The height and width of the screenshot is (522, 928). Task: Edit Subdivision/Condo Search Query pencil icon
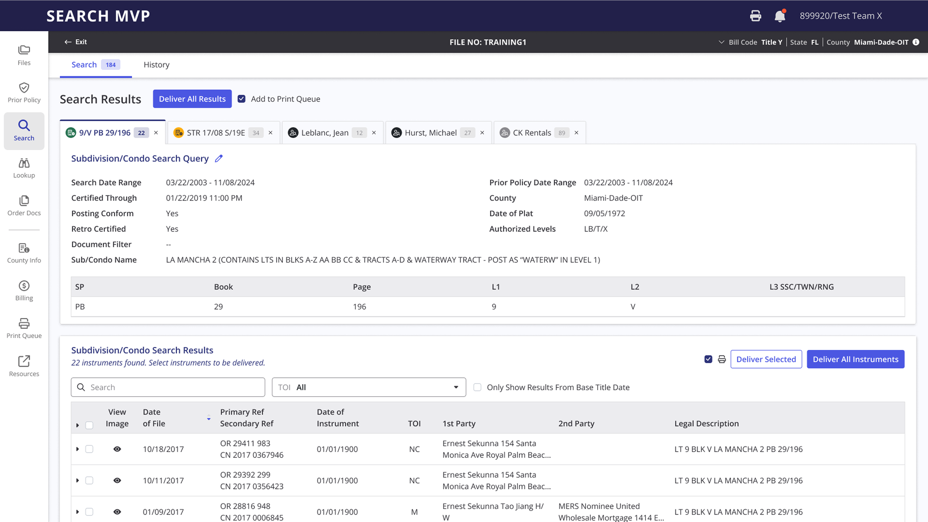coord(219,158)
